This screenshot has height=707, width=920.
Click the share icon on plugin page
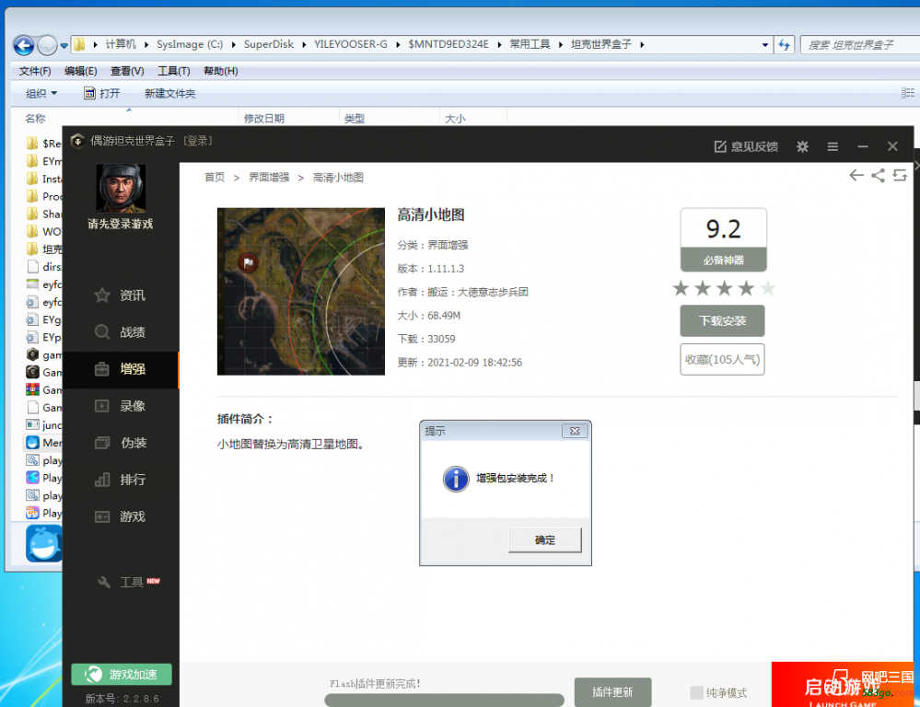pos(879,175)
